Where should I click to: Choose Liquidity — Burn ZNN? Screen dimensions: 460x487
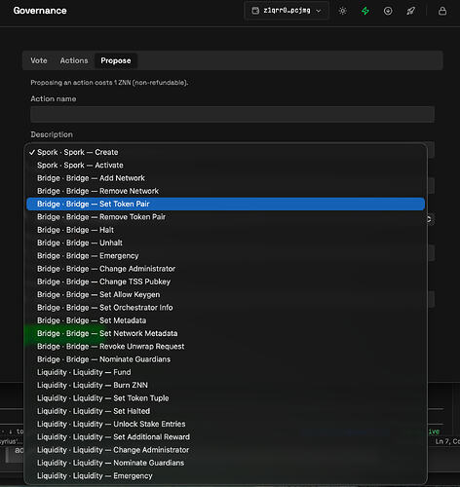(x=225, y=386)
